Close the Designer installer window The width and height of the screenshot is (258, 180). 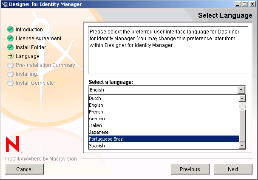tap(252, 4)
